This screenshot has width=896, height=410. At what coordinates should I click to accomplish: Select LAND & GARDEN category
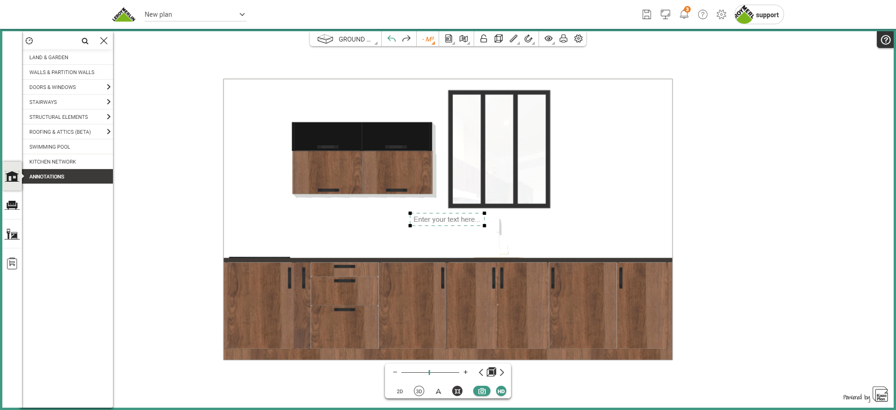point(68,57)
